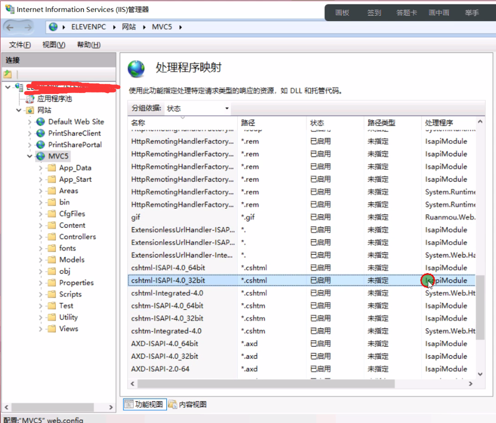Click the Models folder icon
The width and height of the screenshot is (496, 423).
click(51, 260)
